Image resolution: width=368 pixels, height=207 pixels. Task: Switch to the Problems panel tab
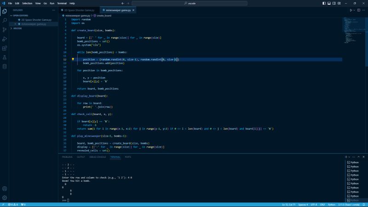[67, 157]
